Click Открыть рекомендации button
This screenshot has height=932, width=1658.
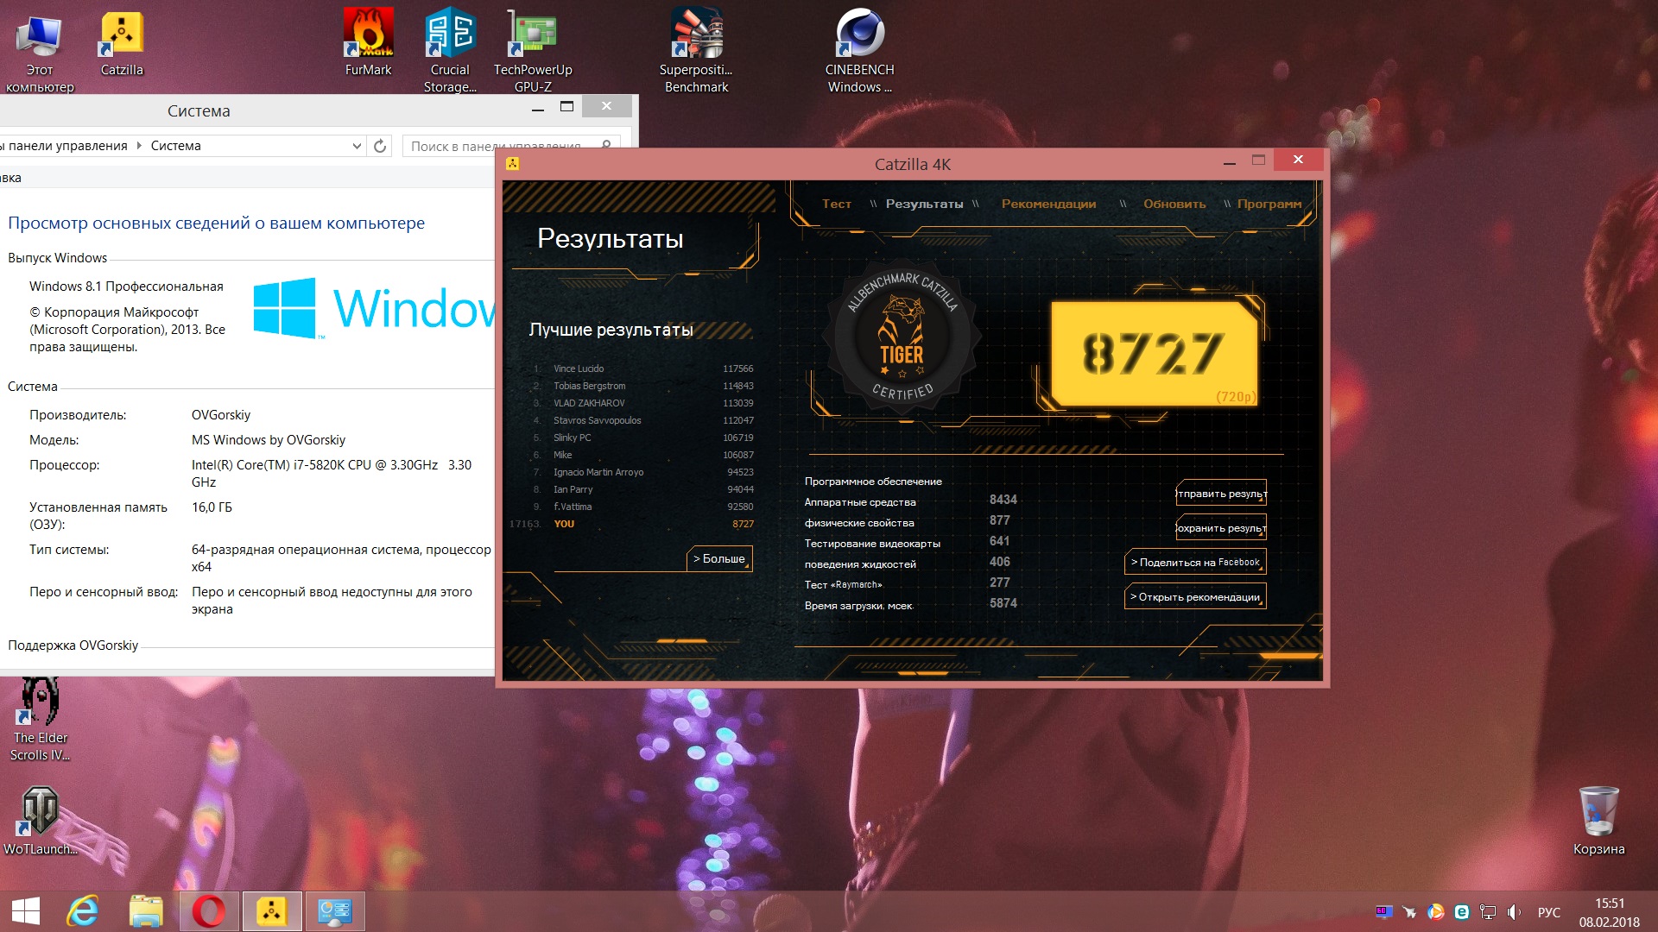(1195, 596)
